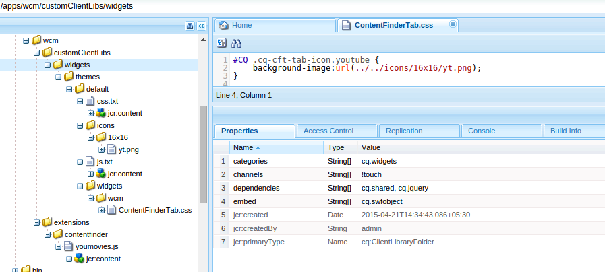
Task: Click the Home tab icon
Action: point(223,26)
